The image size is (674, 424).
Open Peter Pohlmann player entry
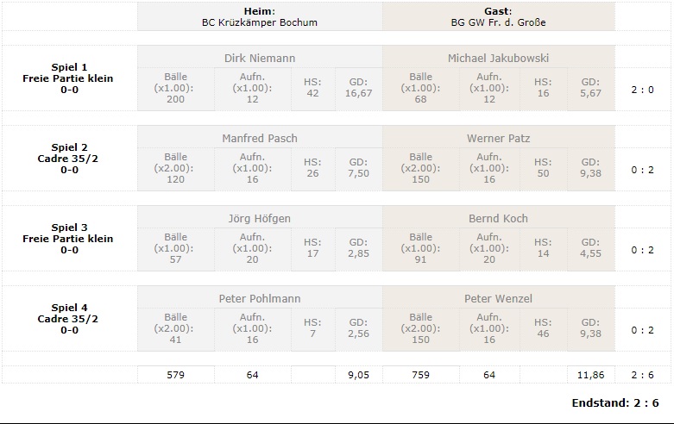pyautogui.click(x=259, y=298)
